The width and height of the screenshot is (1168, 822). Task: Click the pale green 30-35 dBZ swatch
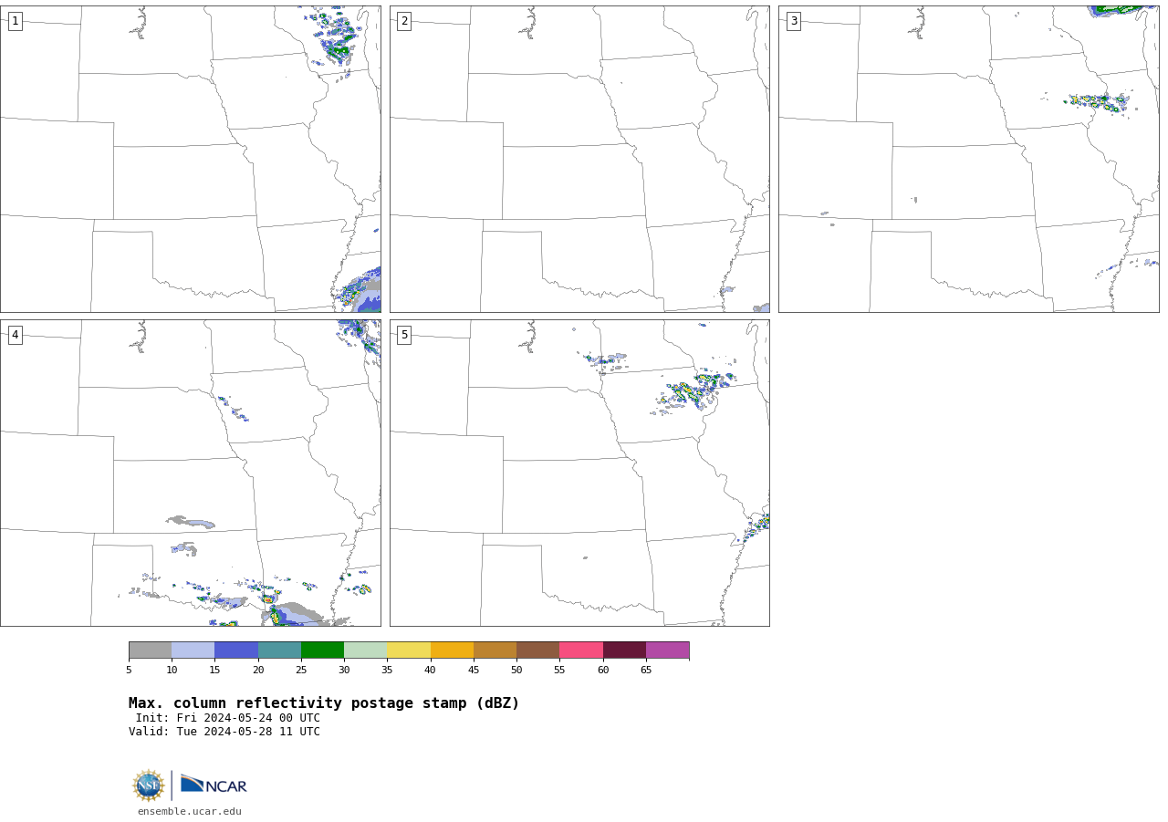click(x=366, y=650)
